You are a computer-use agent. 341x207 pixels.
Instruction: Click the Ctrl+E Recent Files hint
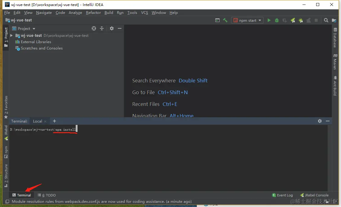click(170, 104)
